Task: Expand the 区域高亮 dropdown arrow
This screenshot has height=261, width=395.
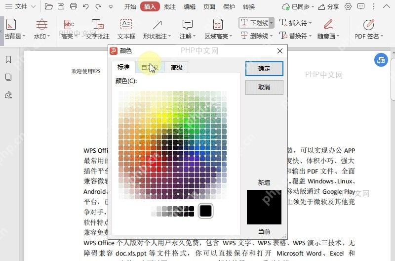Action: pos(230,36)
